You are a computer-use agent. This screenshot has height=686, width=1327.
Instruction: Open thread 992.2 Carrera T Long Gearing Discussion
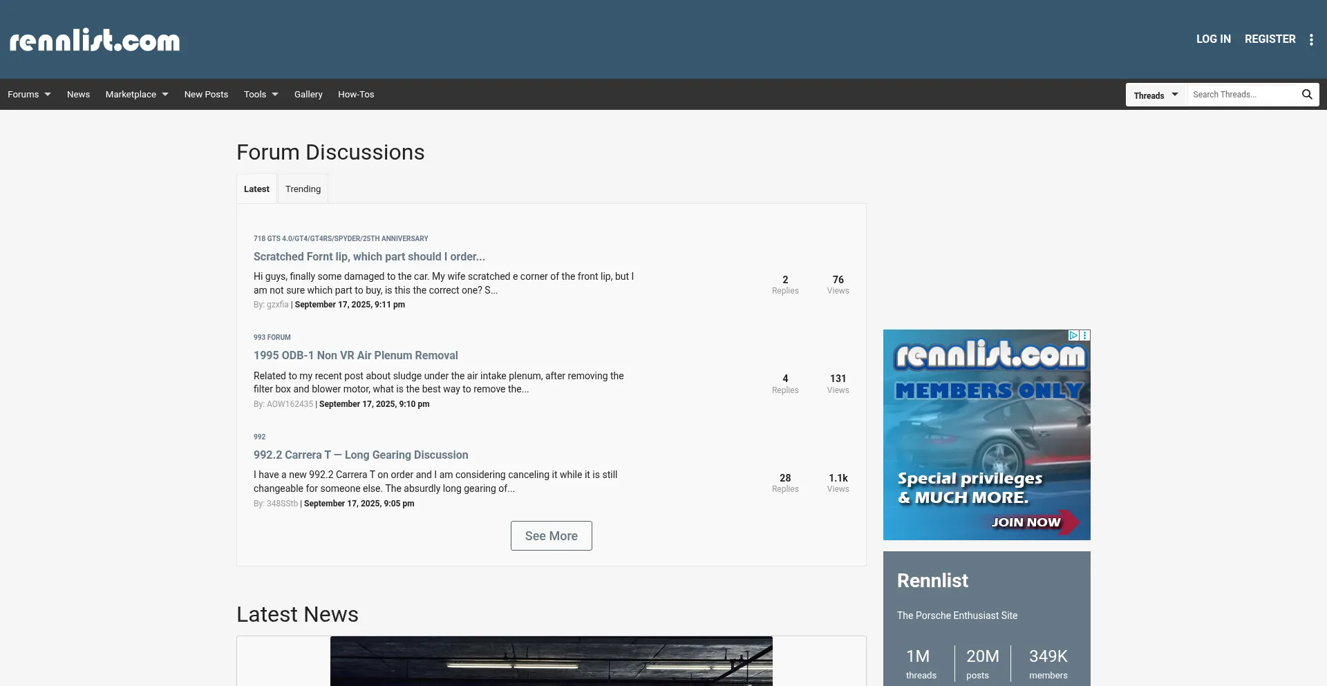[361, 455]
